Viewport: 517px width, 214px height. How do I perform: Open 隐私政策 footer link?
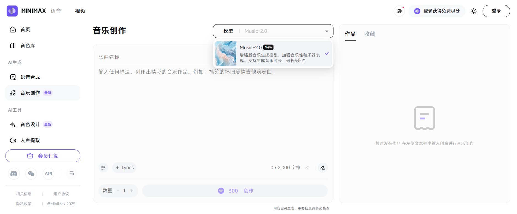(24, 204)
